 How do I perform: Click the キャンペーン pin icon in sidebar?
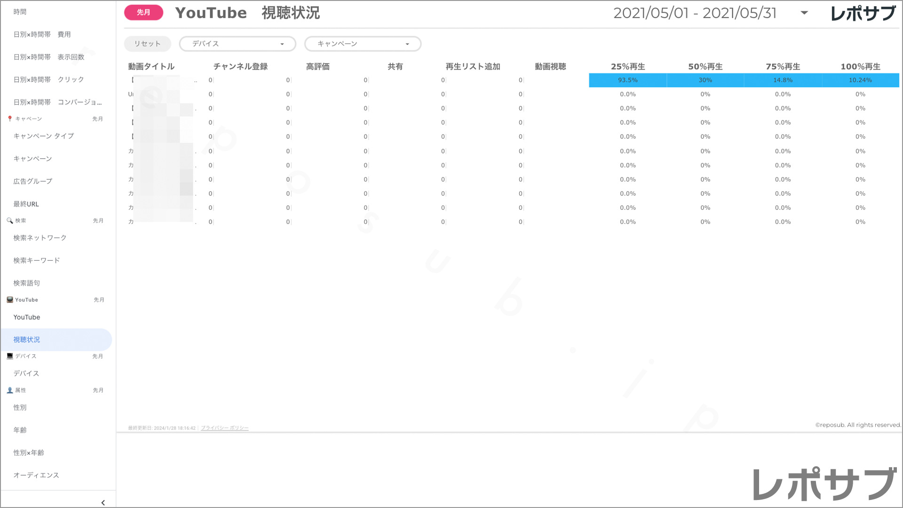(x=9, y=119)
